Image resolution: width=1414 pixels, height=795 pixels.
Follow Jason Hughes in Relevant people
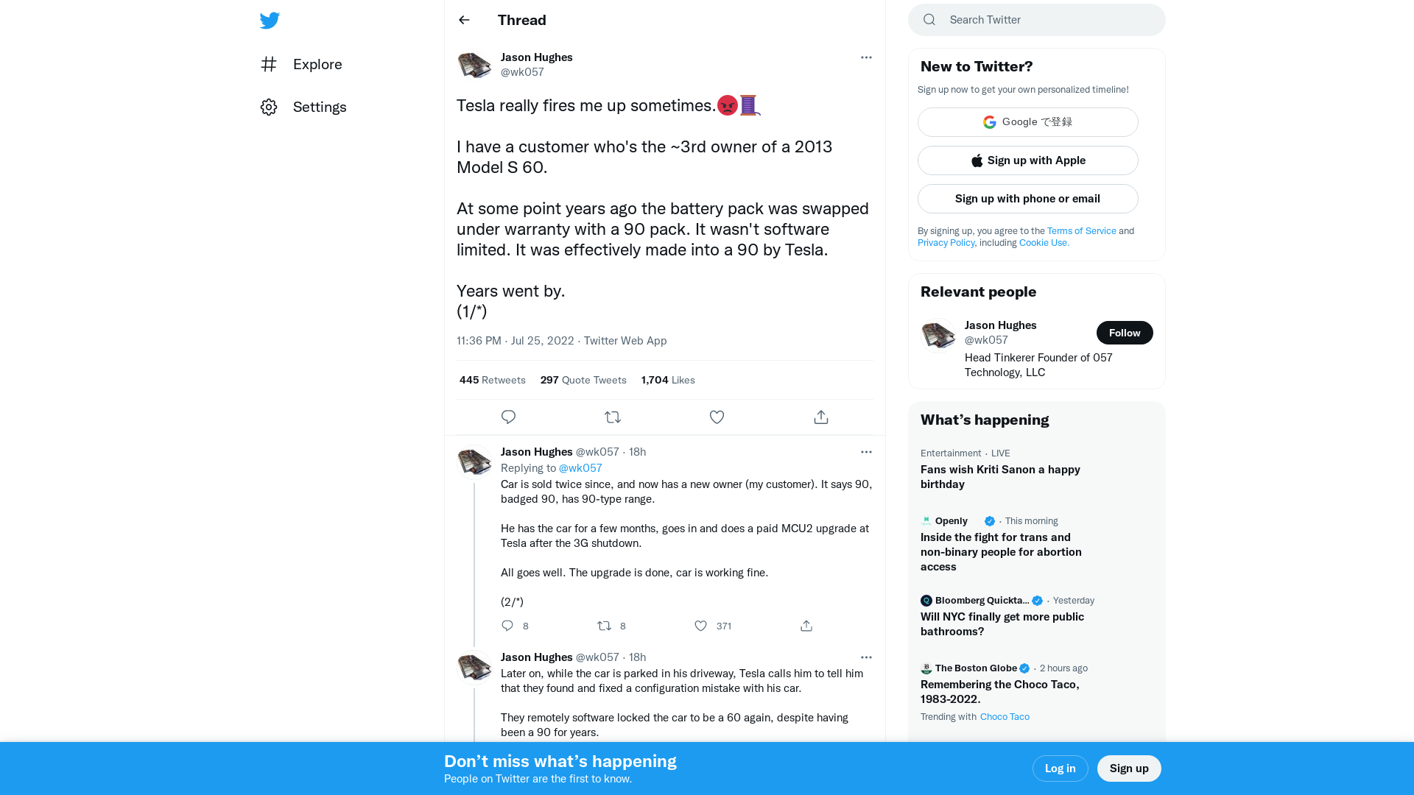coord(1125,333)
